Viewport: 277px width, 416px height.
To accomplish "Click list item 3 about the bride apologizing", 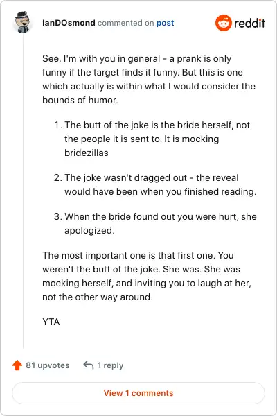I will pos(155,223).
